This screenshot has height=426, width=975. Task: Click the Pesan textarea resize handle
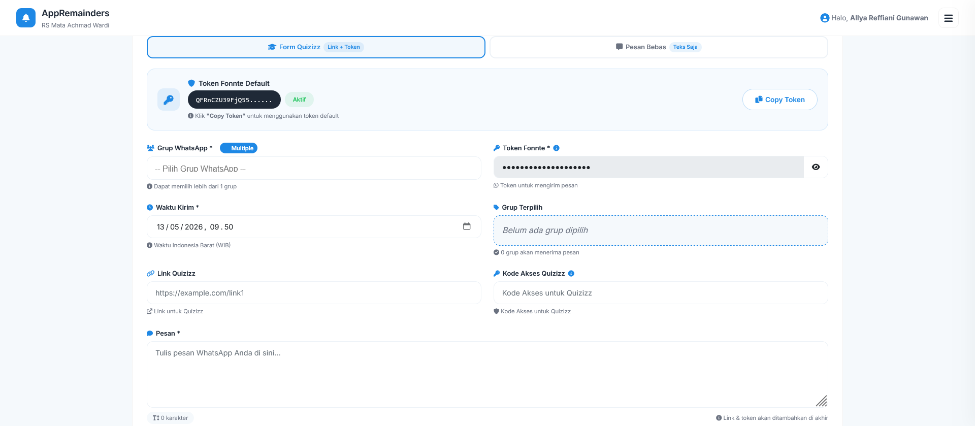tap(821, 401)
